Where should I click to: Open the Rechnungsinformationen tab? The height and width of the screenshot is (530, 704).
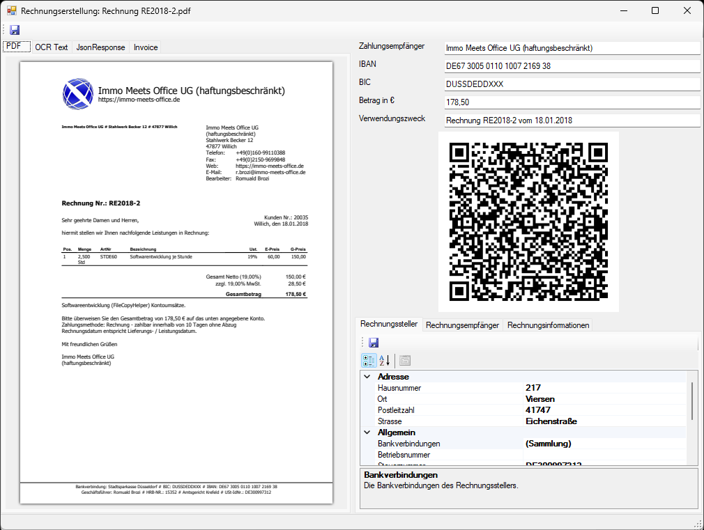click(548, 325)
